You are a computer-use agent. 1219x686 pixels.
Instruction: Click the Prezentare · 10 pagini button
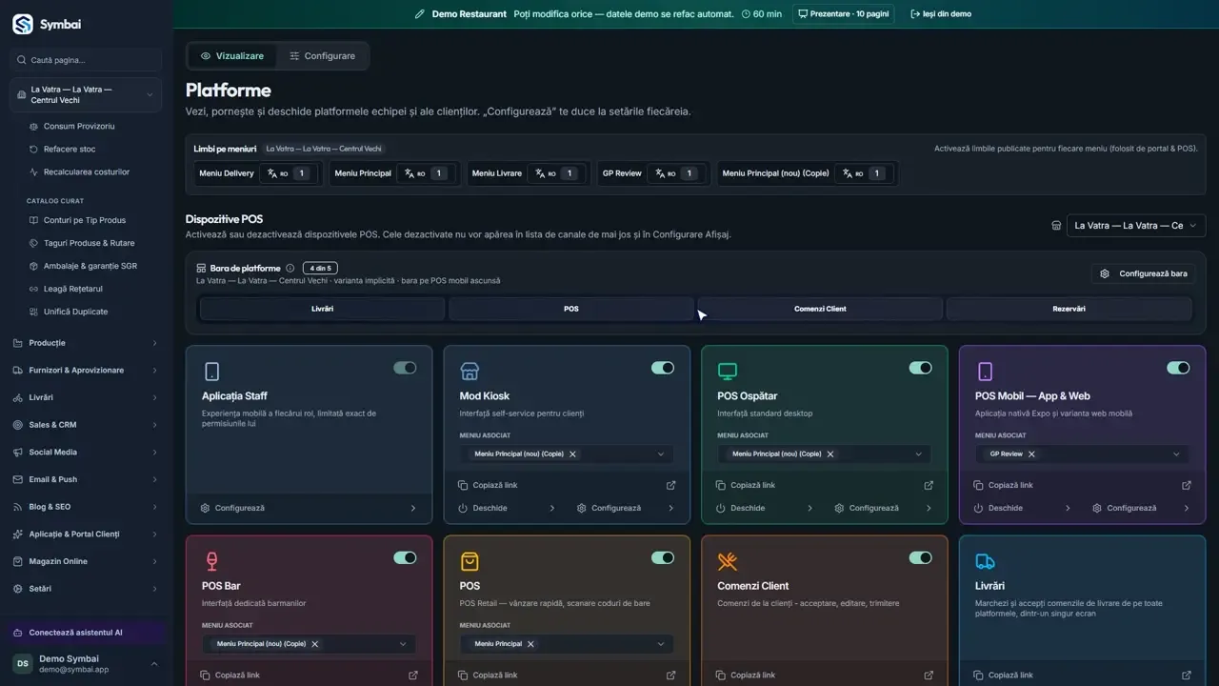[x=843, y=14]
